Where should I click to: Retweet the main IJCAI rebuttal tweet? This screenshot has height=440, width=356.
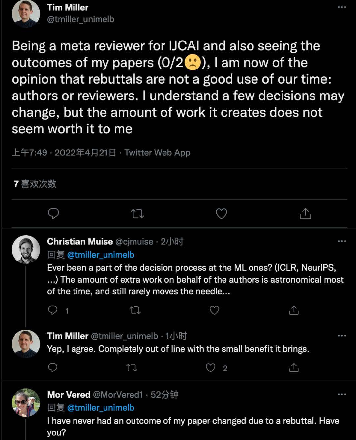point(137,214)
